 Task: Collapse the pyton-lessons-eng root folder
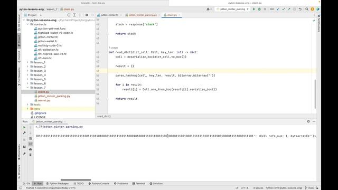(x=24, y=20)
